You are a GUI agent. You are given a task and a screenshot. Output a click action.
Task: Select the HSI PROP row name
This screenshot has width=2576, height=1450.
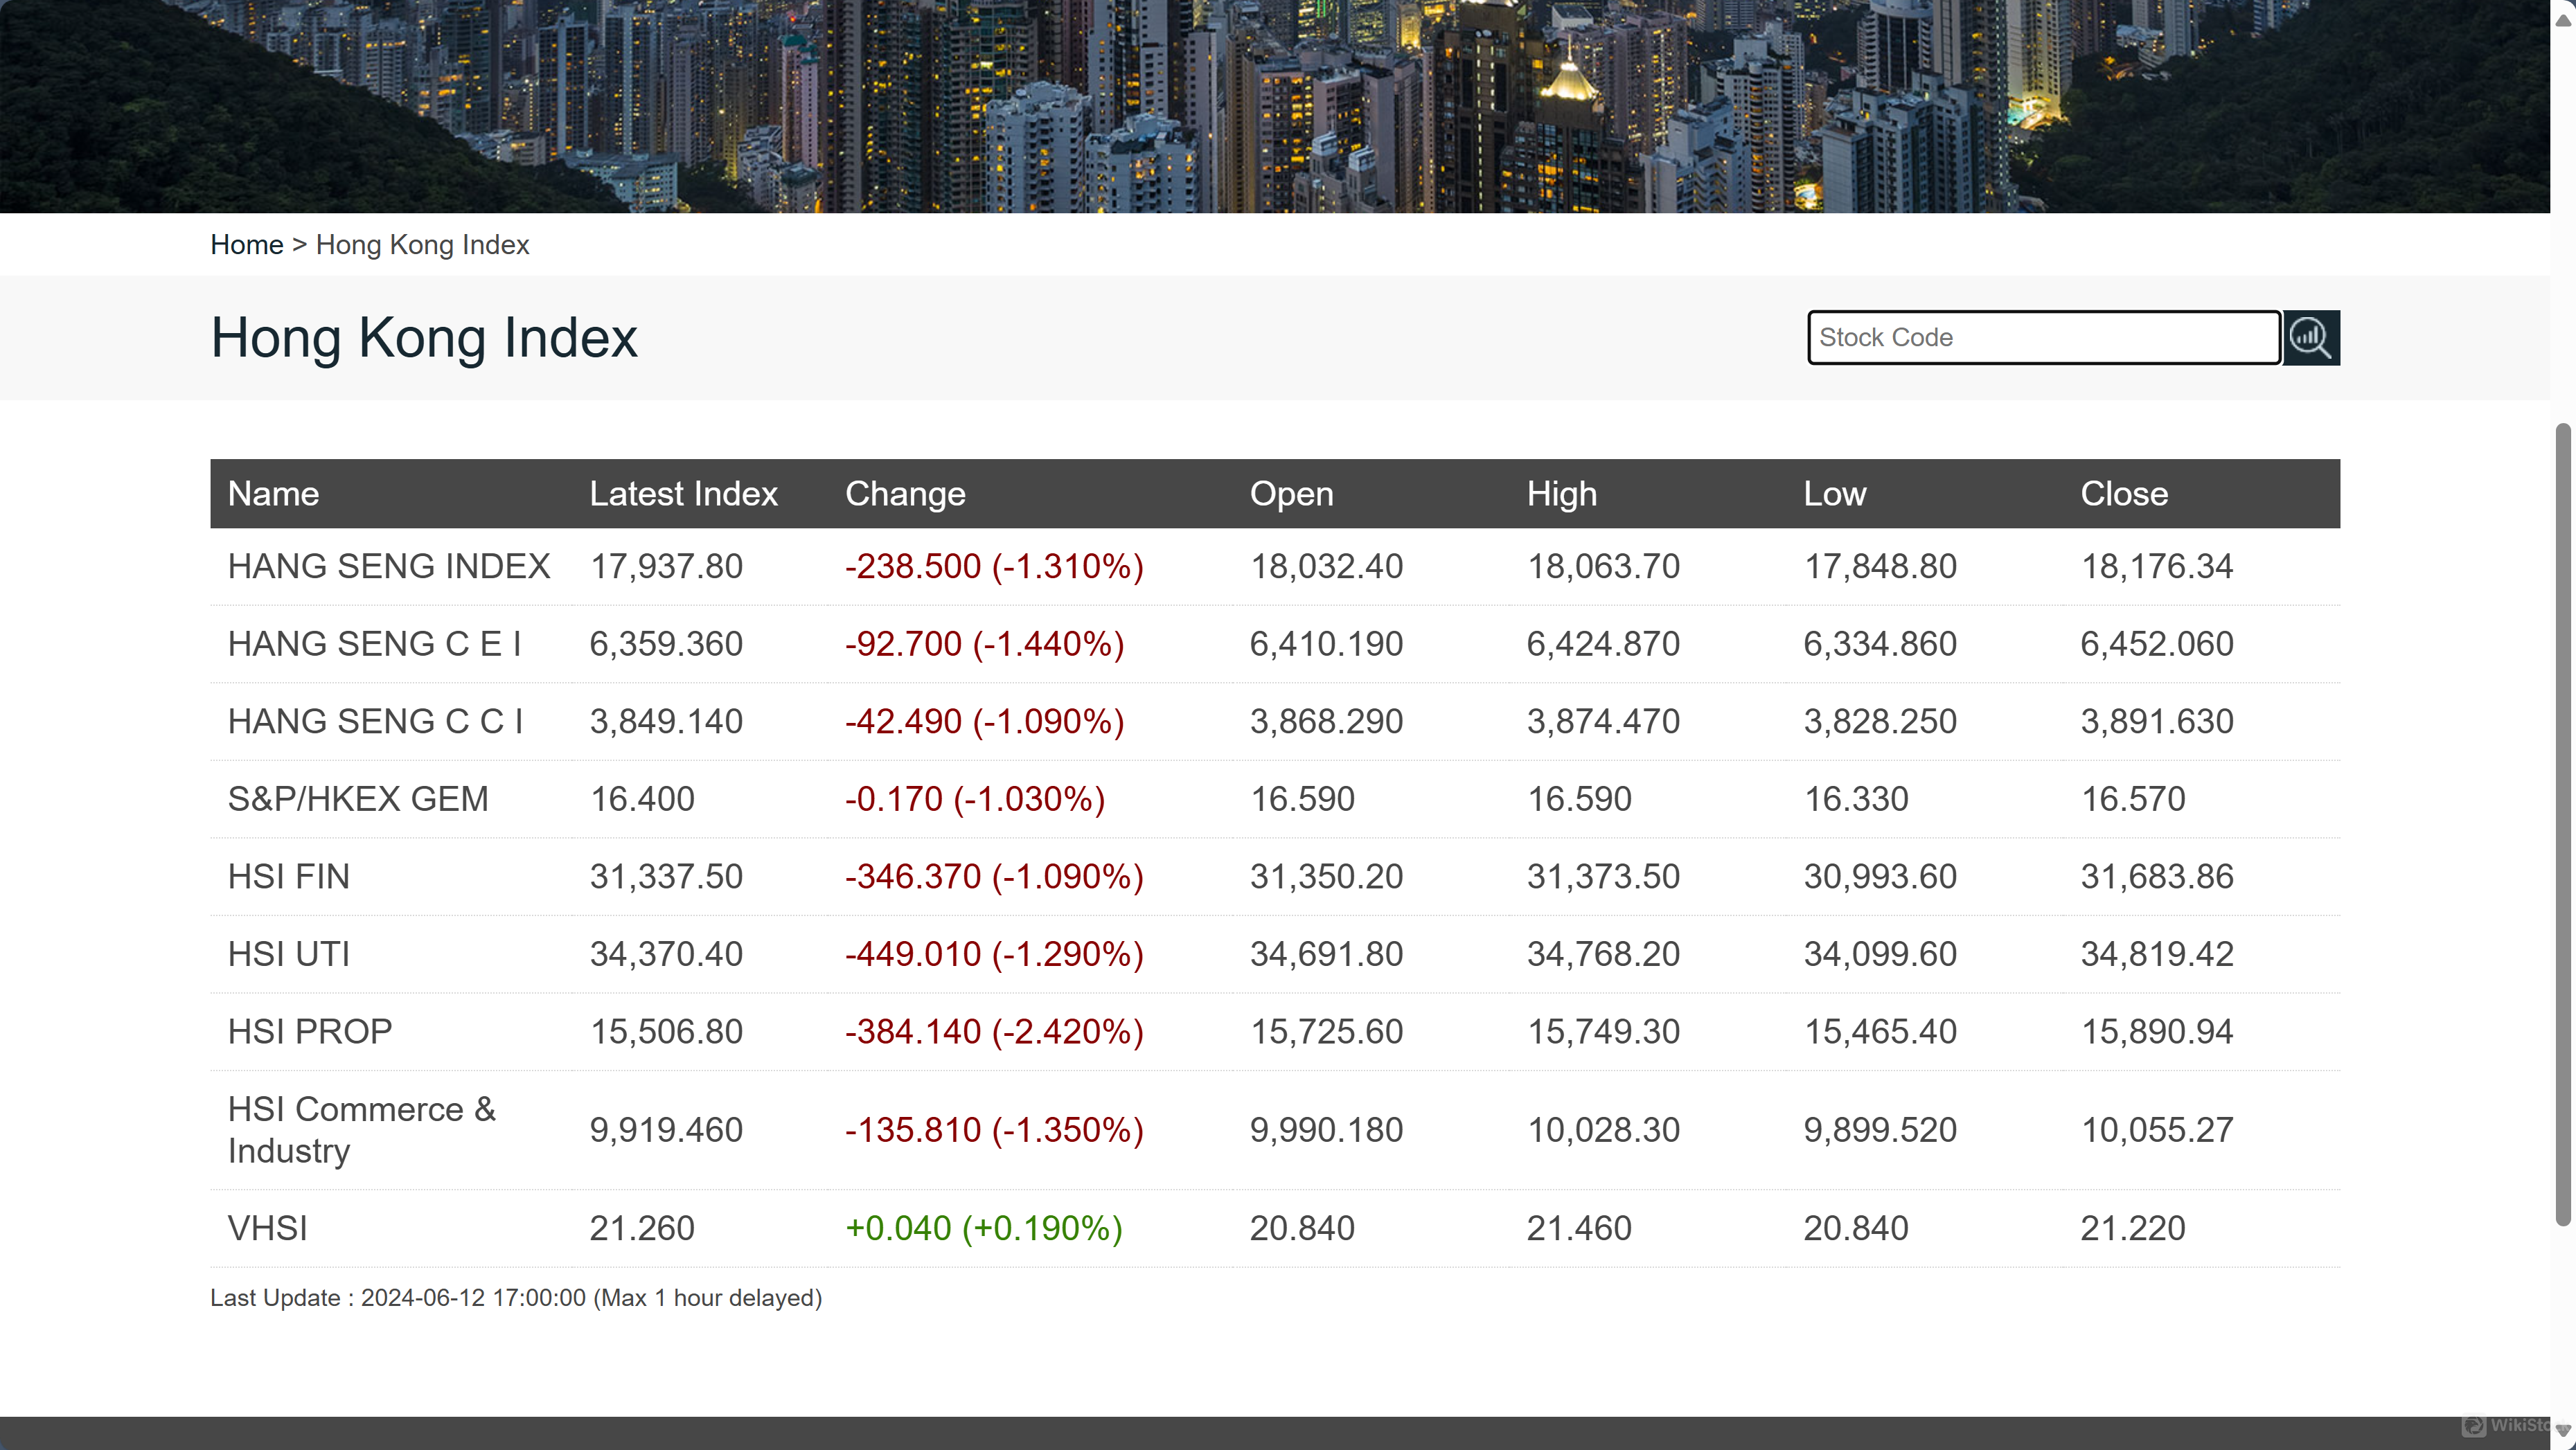tap(310, 1032)
